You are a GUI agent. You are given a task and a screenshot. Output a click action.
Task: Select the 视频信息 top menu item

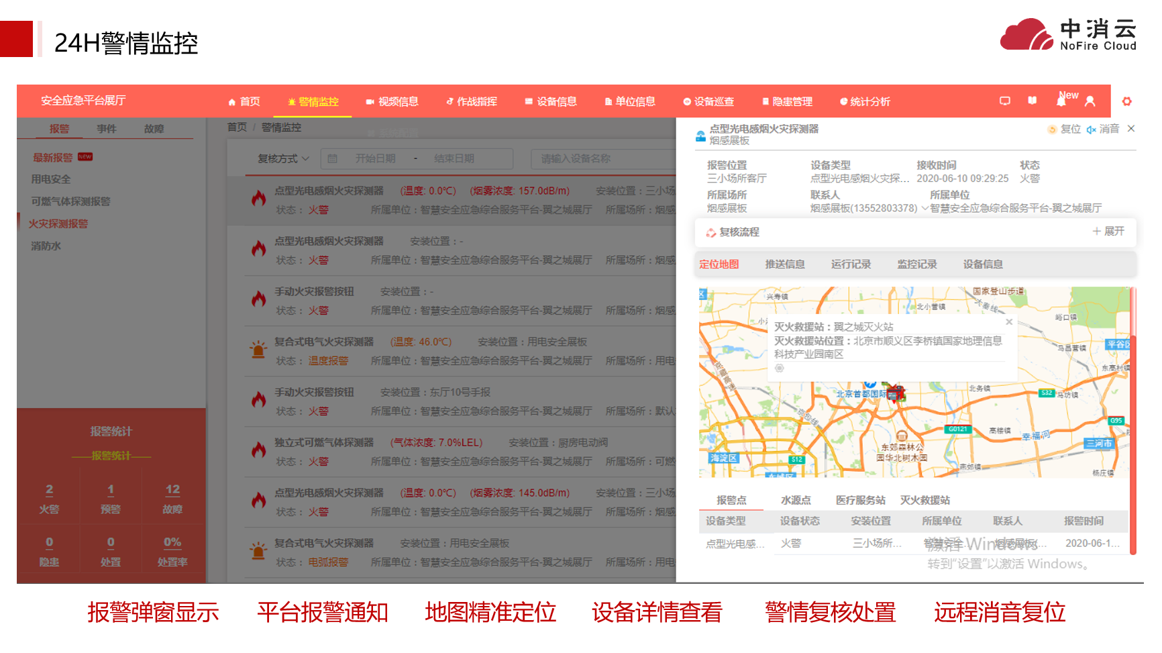coord(392,102)
